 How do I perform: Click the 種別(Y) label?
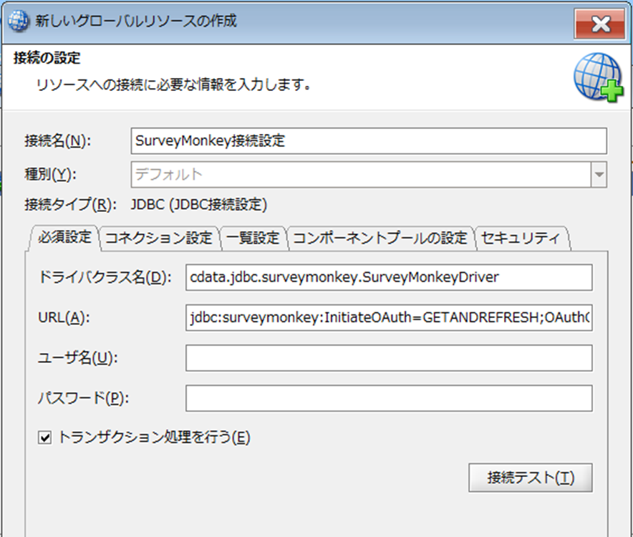coord(50,175)
